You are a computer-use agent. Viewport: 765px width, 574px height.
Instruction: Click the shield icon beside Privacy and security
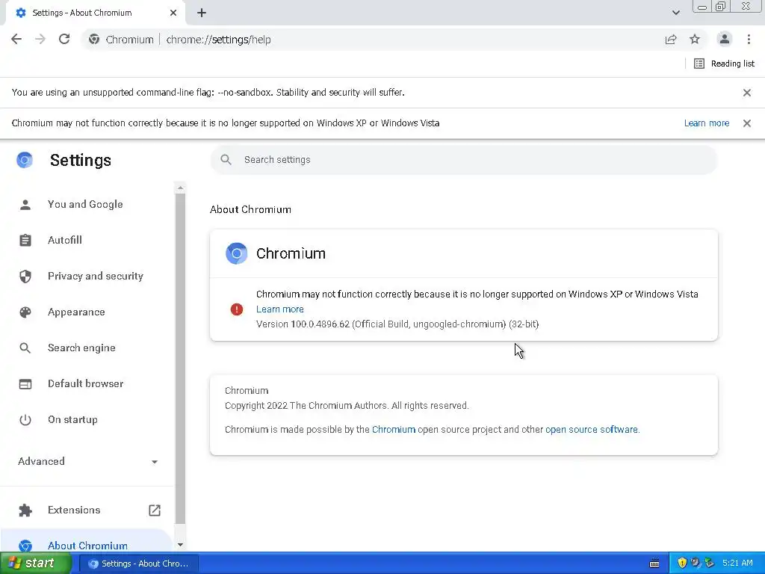point(25,277)
